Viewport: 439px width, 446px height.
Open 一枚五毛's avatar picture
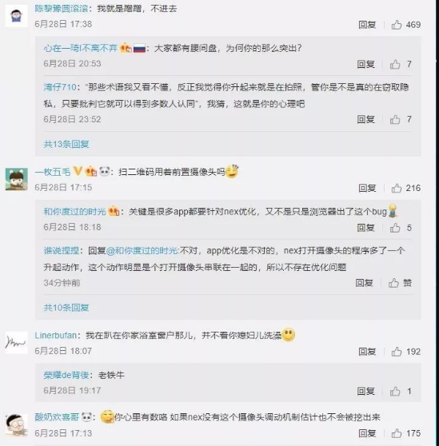tap(17, 179)
